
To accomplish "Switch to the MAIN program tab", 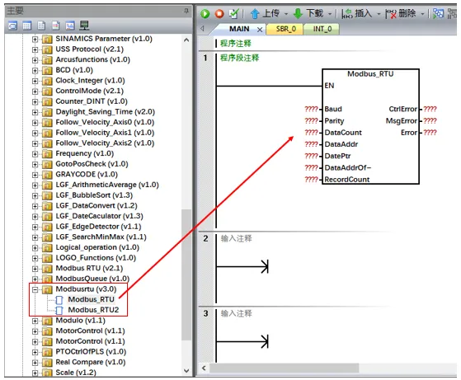I will point(239,29).
